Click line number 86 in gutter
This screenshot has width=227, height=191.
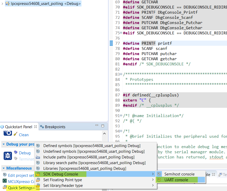pyautogui.click(x=118, y=90)
